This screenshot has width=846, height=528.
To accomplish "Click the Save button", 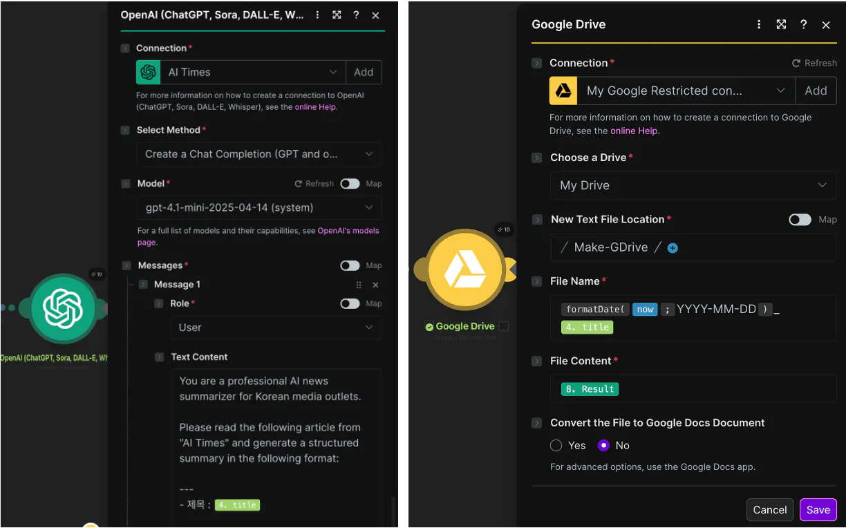I will tap(818, 510).
